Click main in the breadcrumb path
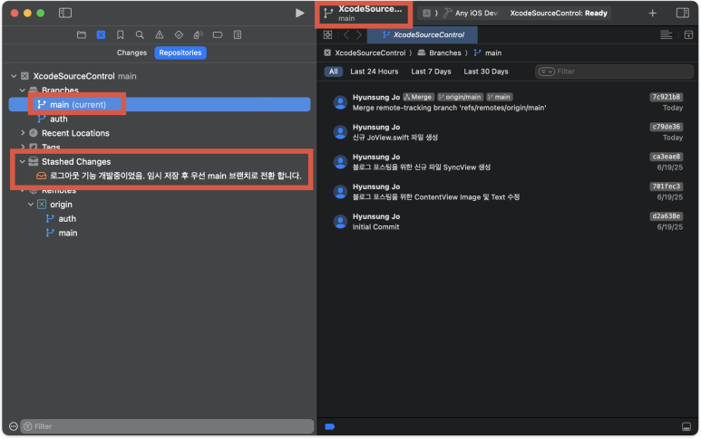701x439 pixels. pos(493,52)
